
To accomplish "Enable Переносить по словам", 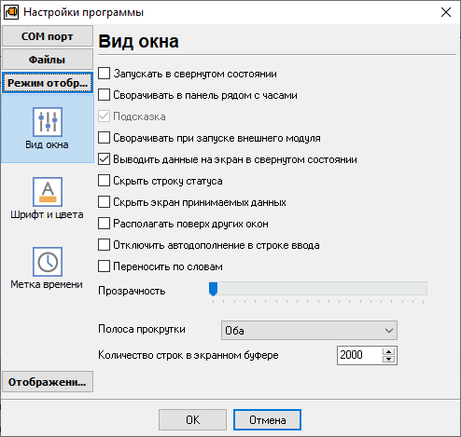I will [104, 266].
